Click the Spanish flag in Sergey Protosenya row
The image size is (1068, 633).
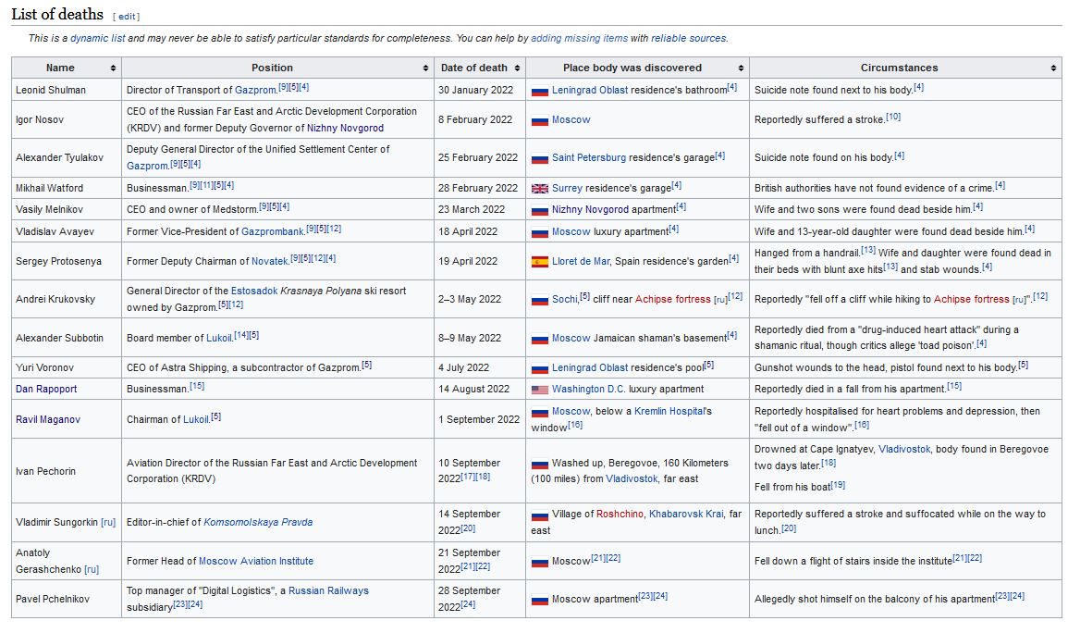pos(539,262)
